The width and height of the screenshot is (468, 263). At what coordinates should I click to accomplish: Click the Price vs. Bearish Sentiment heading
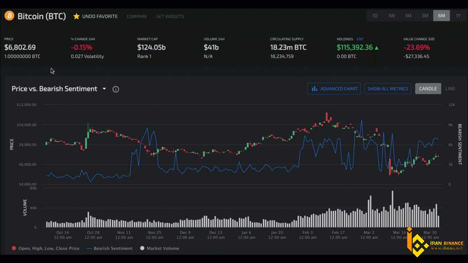(x=54, y=89)
